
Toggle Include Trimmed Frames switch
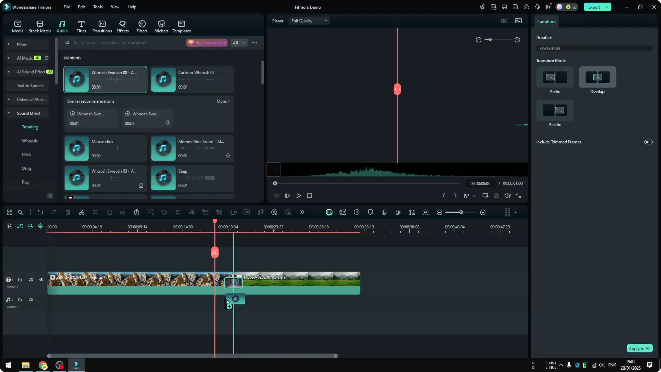point(648,142)
